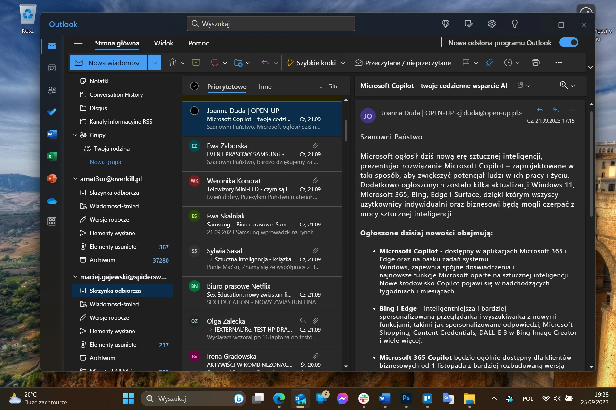Open the Calendar view in sidebar
This screenshot has width=616, height=410.
click(x=52, y=68)
